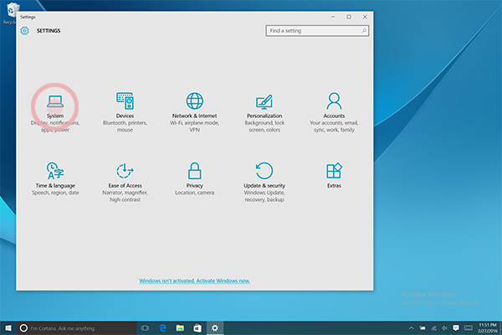This screenshot has height=335, width=502.
Task: Click the Settings gear icon beside SETTINGS title
Action: coord(24,31)
